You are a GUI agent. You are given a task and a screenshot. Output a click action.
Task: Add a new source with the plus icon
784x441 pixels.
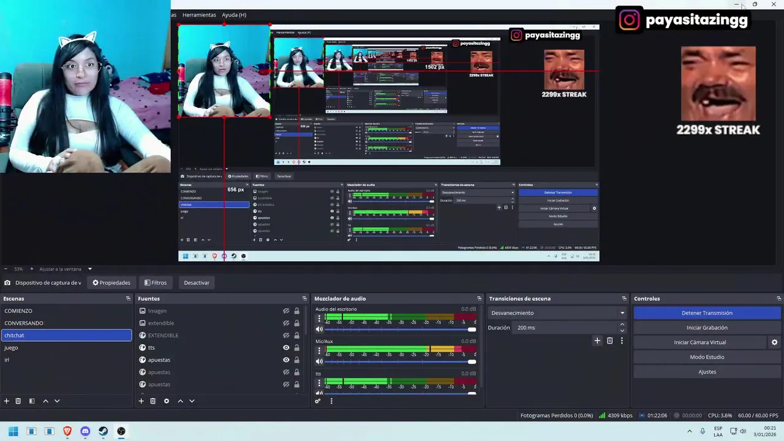point(141,401)
